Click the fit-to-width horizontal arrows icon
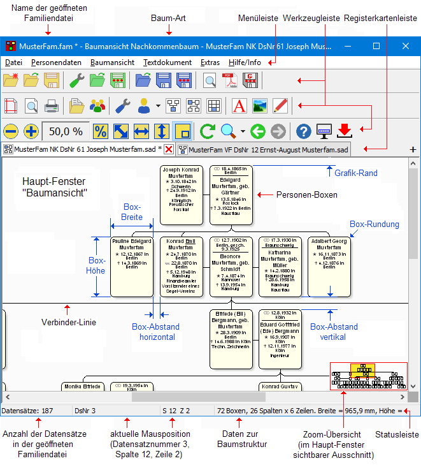The image size is (421, 470). pyautogui.click(x=141, y=131)
